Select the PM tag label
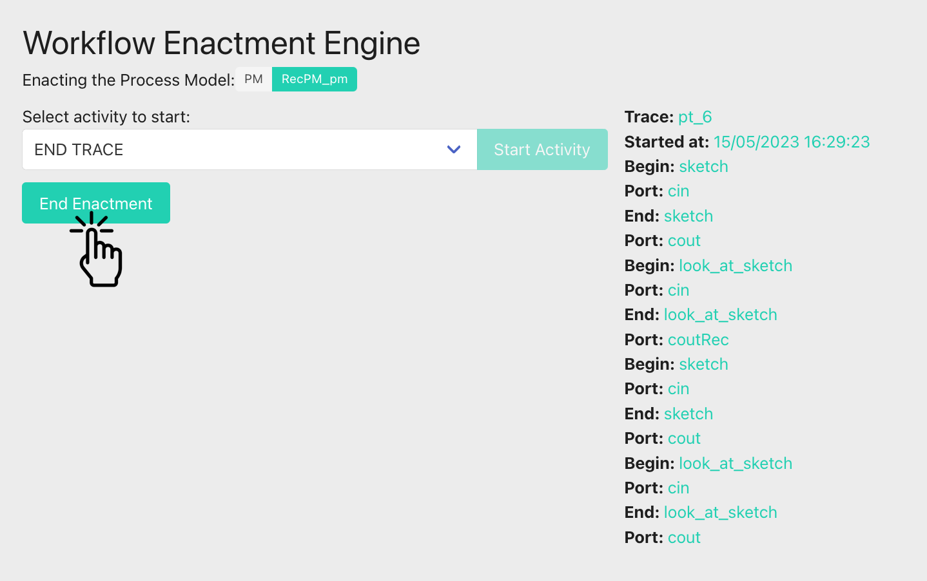927x581 pixels. [x=253, y=79]
